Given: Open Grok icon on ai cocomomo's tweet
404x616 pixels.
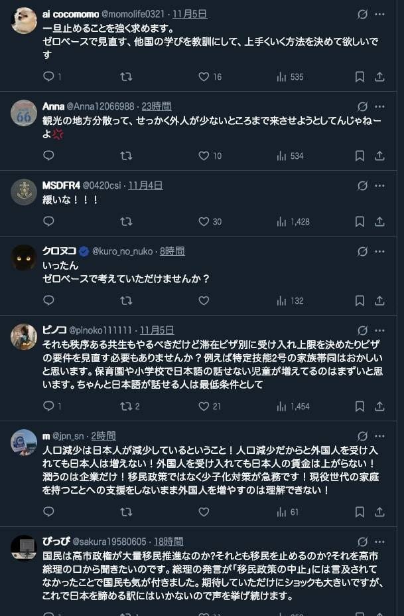Looking at the screenshot, I should (362, 14).
